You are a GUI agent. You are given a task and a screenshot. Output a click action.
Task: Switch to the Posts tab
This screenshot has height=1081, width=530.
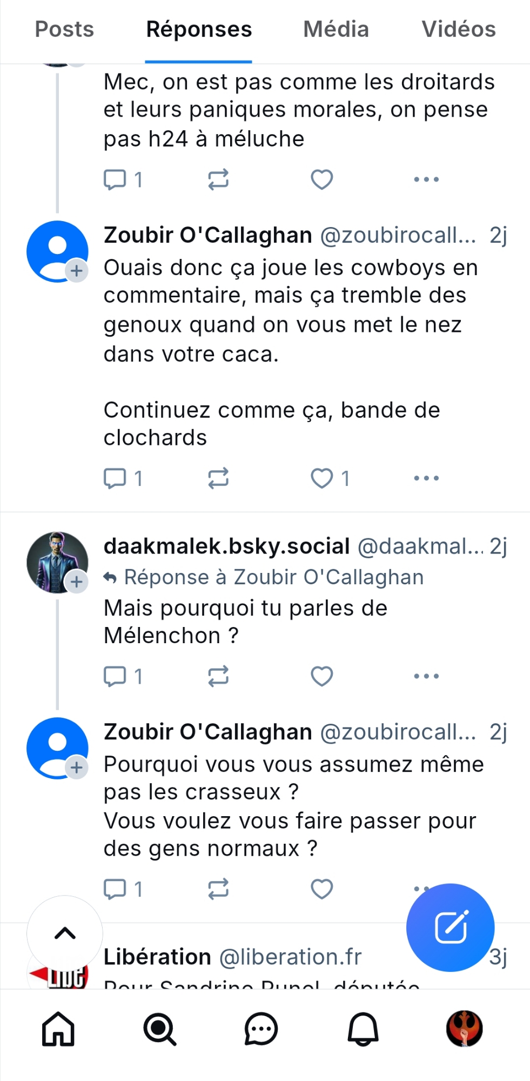[64, 30]
